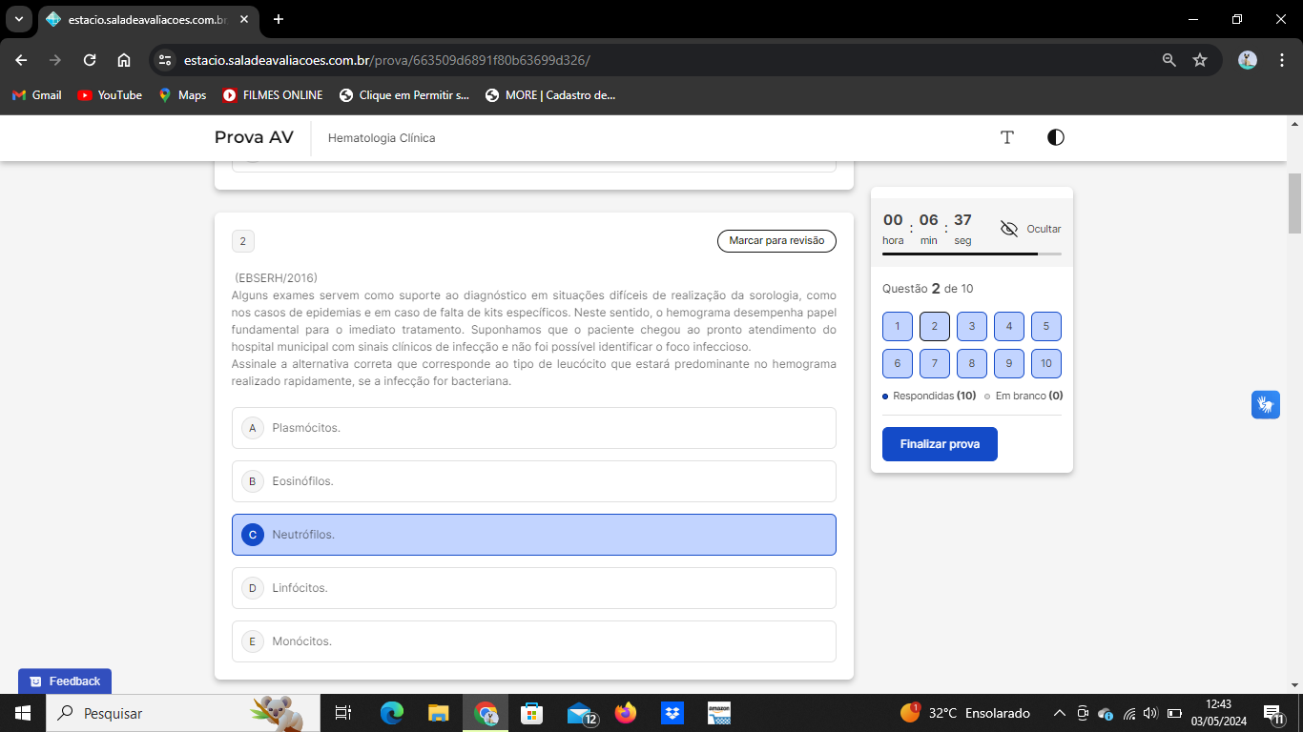Select answer A Plasmócitos
Image resolution: width=1303 pixels, height=732 pixels.
(x=533, y=428)
